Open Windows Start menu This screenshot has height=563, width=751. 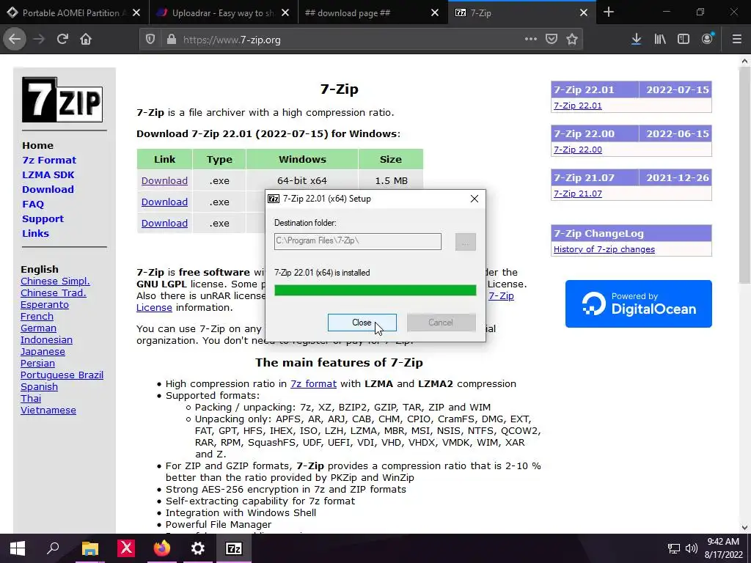point(18,548)
